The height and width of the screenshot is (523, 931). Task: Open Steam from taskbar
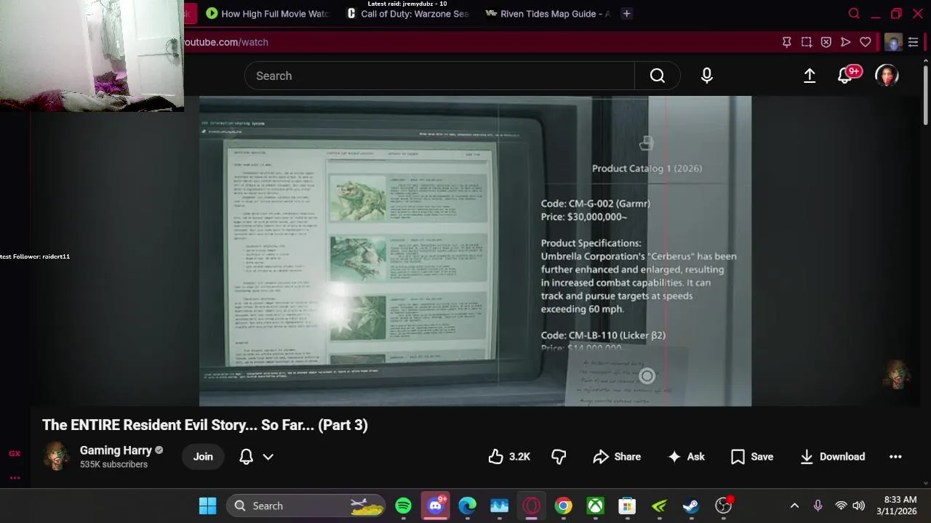(691, 506)
